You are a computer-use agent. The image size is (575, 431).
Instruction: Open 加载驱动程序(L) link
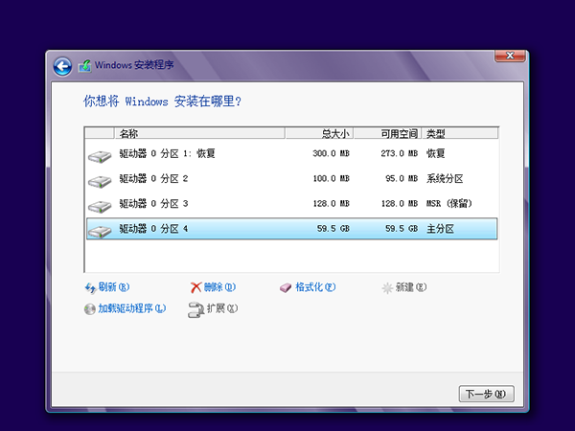(x=131, y=308)
